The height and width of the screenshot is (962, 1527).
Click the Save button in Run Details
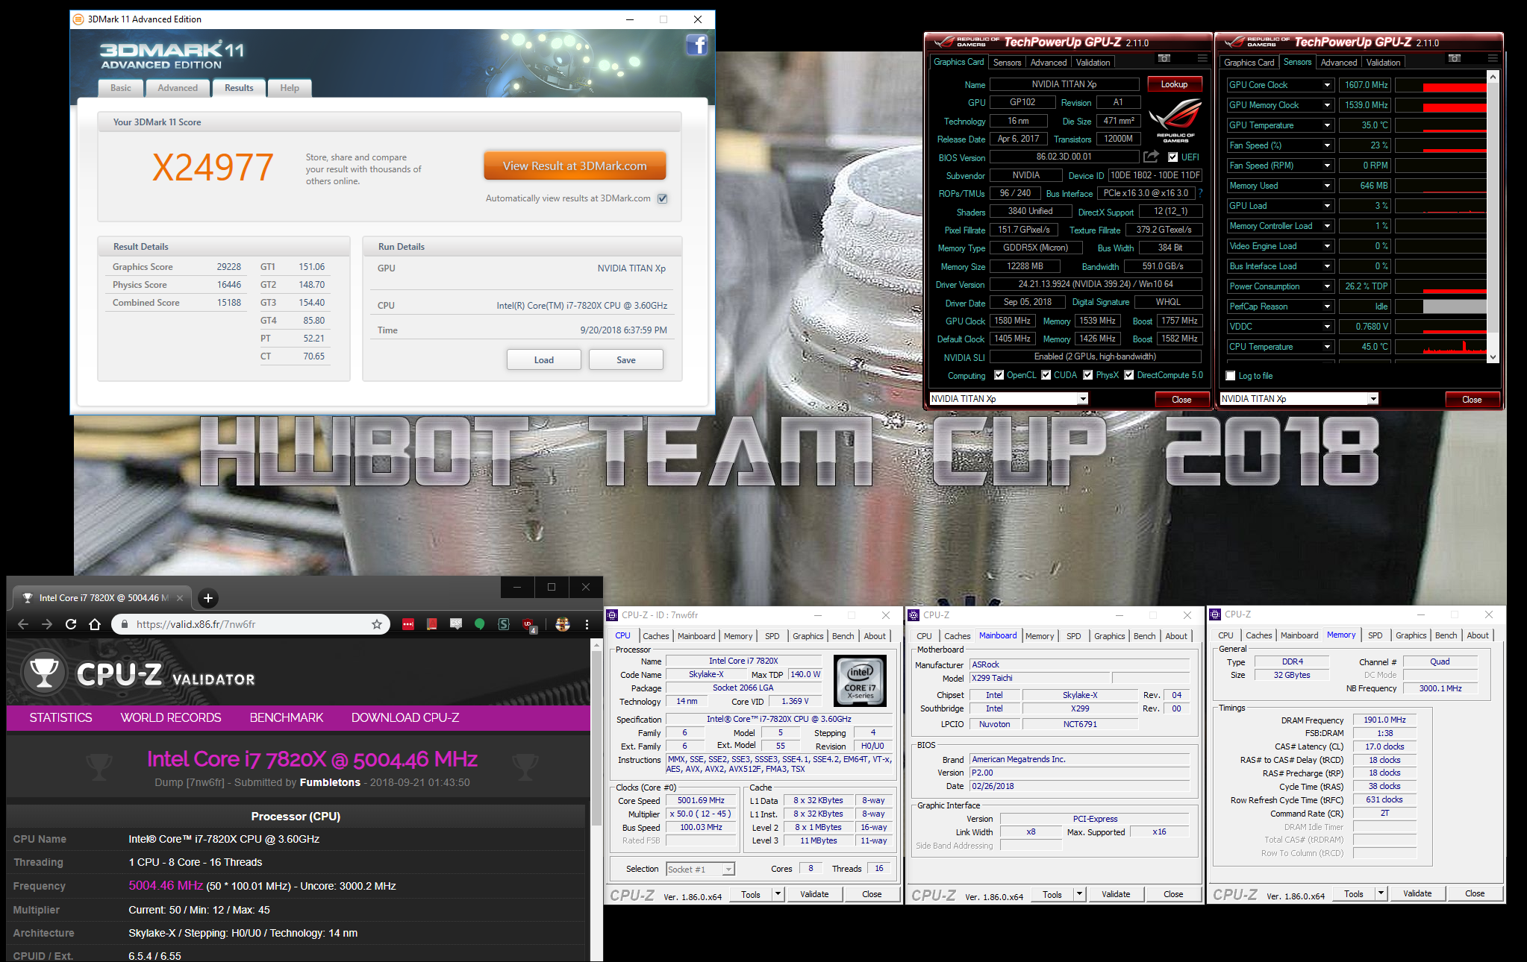pyautogui.click(x=626, y=359)
